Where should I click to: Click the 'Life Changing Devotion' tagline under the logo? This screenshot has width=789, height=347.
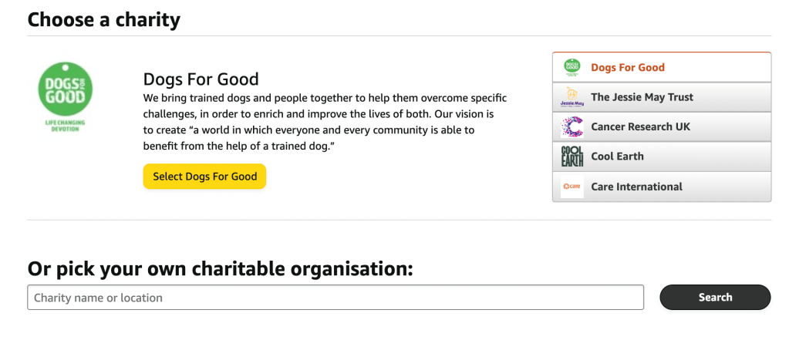click(65, 126)
